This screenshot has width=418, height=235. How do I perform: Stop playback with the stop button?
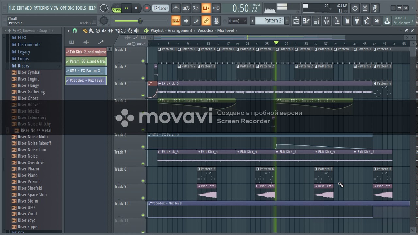[136, 8]
